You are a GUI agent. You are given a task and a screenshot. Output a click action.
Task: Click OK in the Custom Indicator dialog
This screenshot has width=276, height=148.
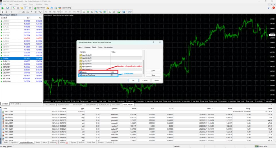point(133,80)
